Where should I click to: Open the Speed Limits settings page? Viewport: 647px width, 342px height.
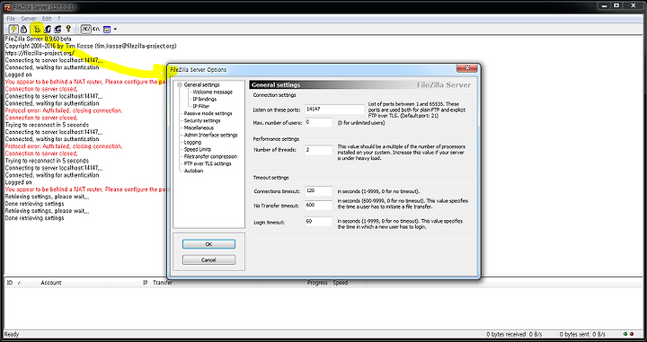[198, 149]
